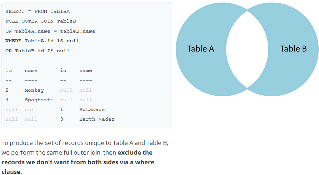
Task: Click the 'OR TableB.id IS null' line
Action: click(38, 51)
